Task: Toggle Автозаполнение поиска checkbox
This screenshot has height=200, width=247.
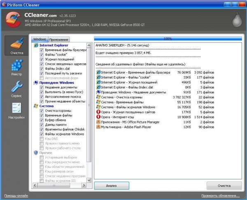Action: point(42,97)
